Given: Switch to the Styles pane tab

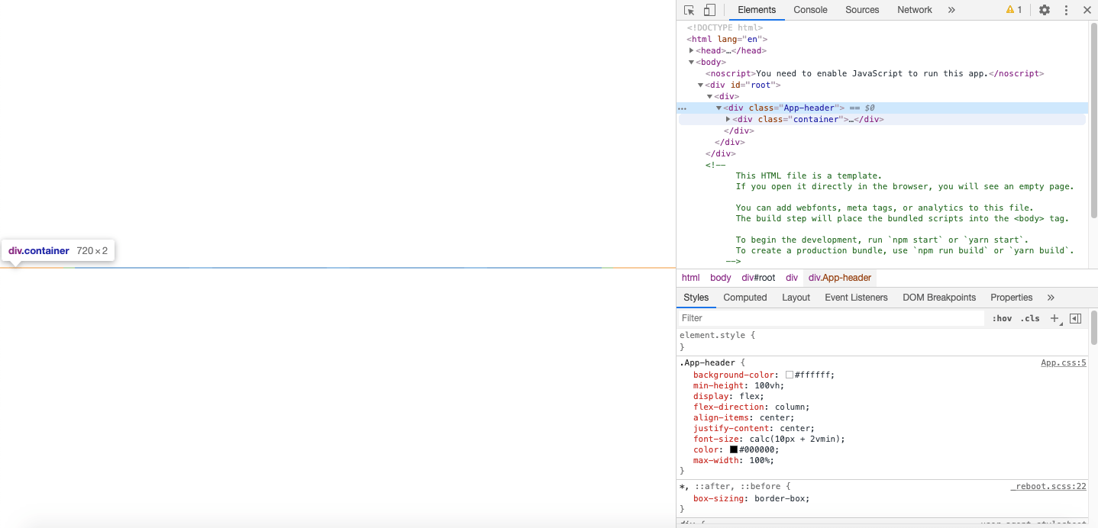Looking at the screenshot, I should pos(696,298).
